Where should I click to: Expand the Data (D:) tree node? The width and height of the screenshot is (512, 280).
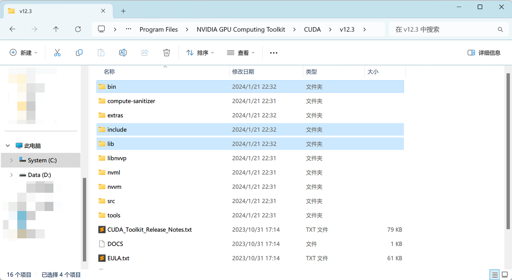click(11, 175)
